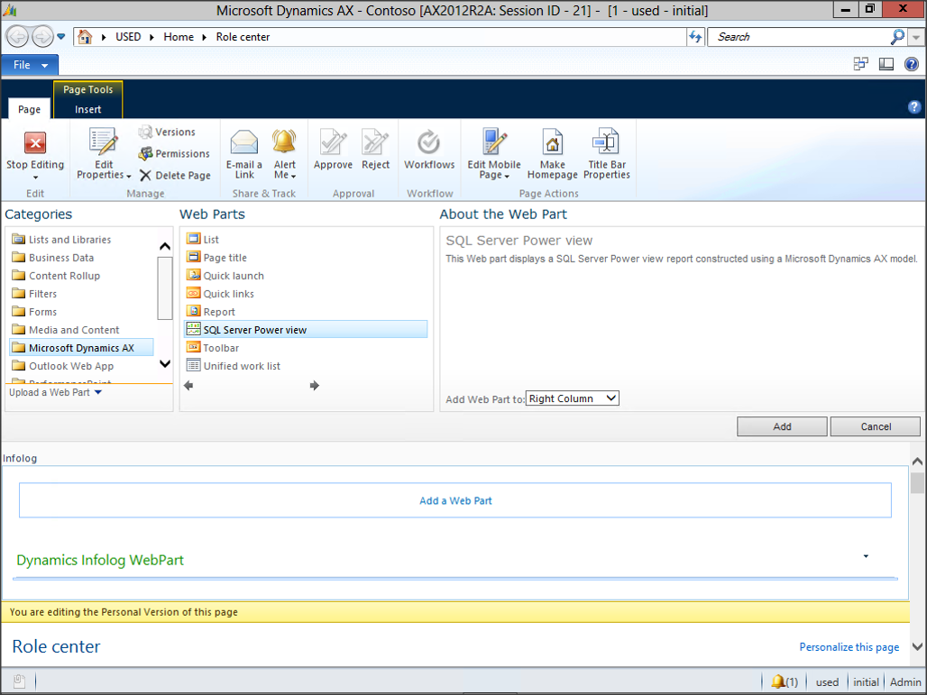The width and height of the screenshot is (927, 695).
Task: Click the Personalize this page link
Action: tap(849, 647)
